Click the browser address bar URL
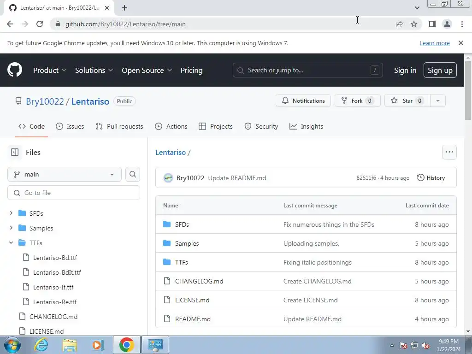The width and height of the screenshot is (472, 354). click(125, 24)
